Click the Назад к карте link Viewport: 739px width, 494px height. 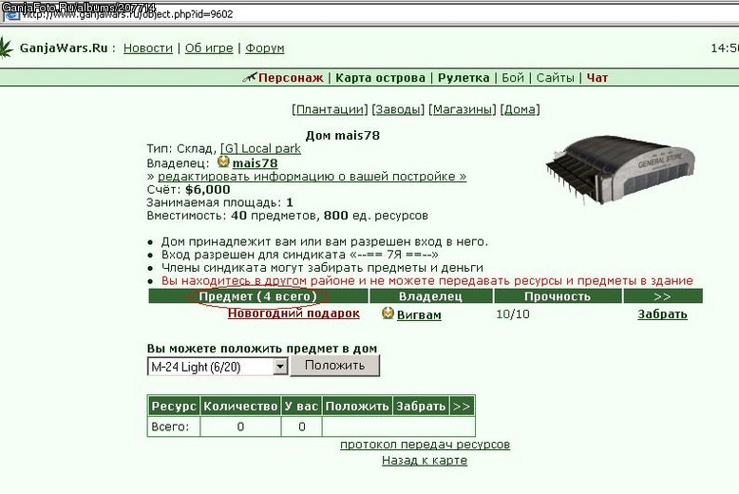click(x=425, y=461)
